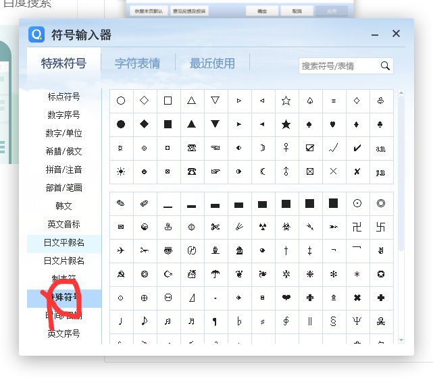Insert the boxed X symbol
The image size is (433, 378).
coord(309,171)
